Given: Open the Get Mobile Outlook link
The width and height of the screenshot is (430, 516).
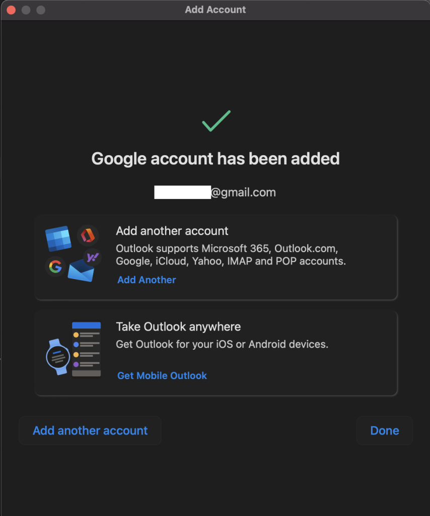Looking at the screenshot, I should 162,375.
